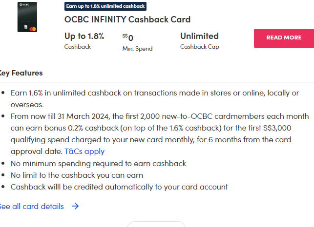
Task: Click the No limit to the cashback bullet
Action: click(77, 175)
